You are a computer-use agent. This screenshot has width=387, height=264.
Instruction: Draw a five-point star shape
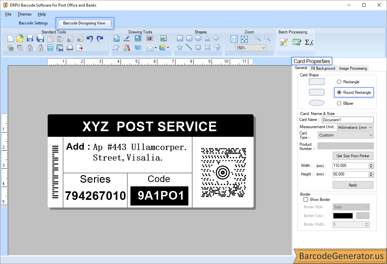click(x=180, y=47)
